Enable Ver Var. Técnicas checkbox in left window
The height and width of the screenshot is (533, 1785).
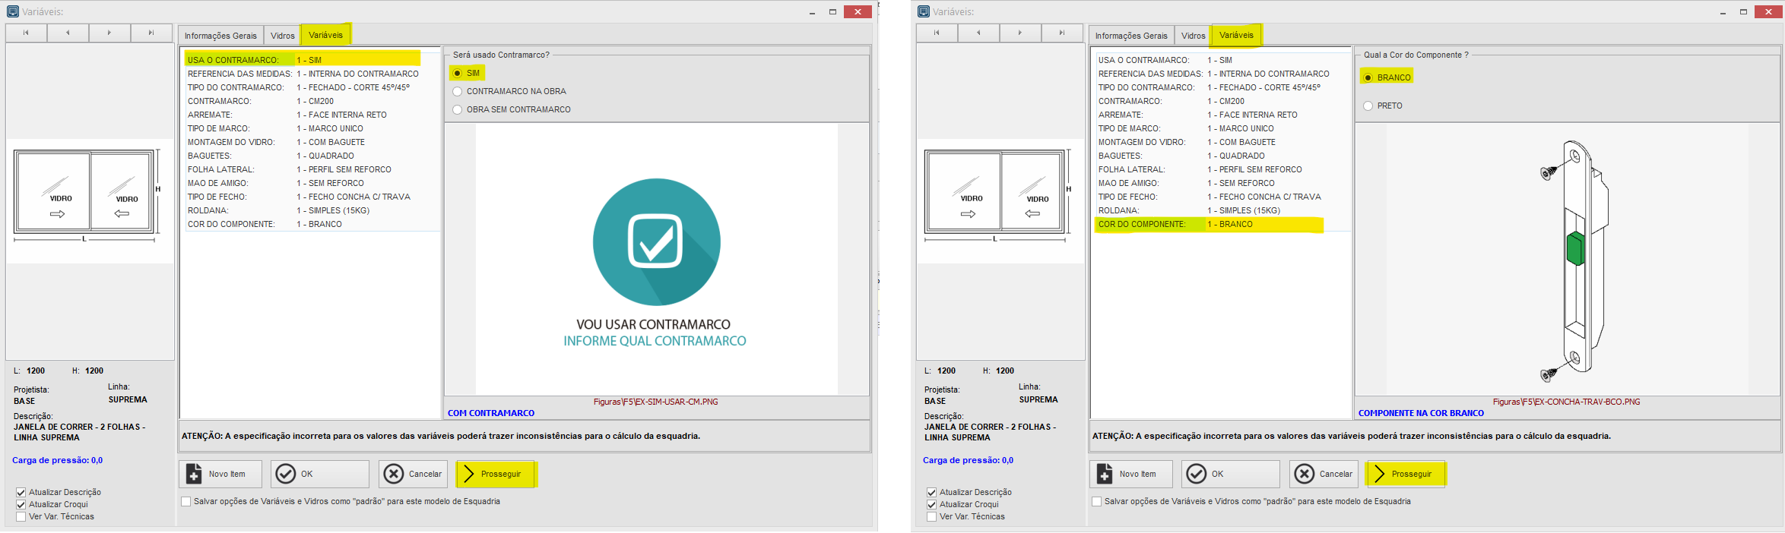(x=21, y=516)
